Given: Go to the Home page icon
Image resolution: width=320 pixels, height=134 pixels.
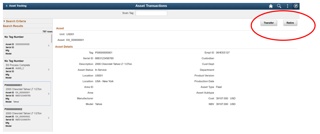Looking at the screenshot, I should (271, 6).
